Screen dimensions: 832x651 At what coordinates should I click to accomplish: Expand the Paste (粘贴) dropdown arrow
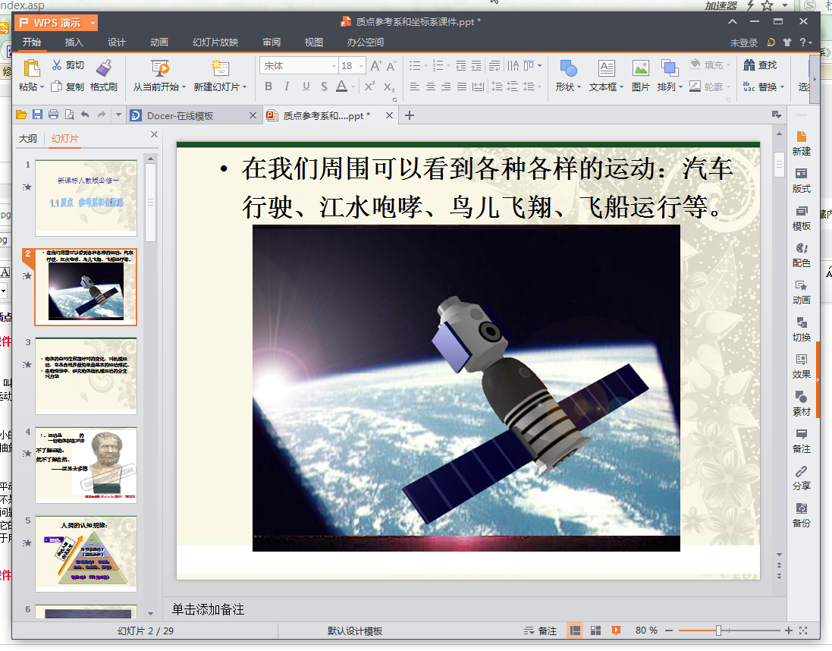(x=42, y=87)
